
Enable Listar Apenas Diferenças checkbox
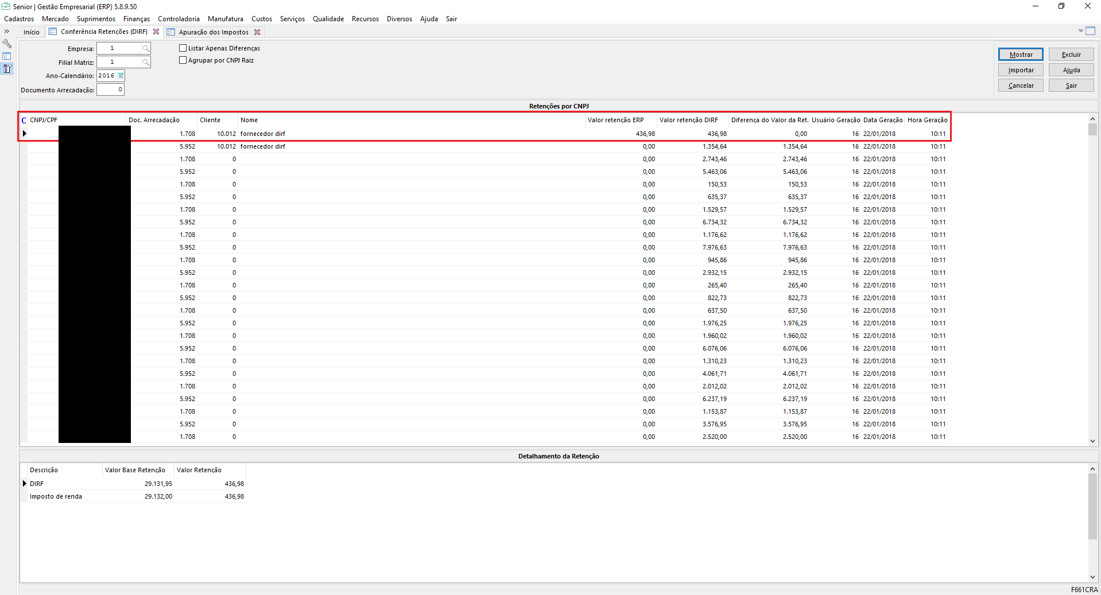pos(183,48)
